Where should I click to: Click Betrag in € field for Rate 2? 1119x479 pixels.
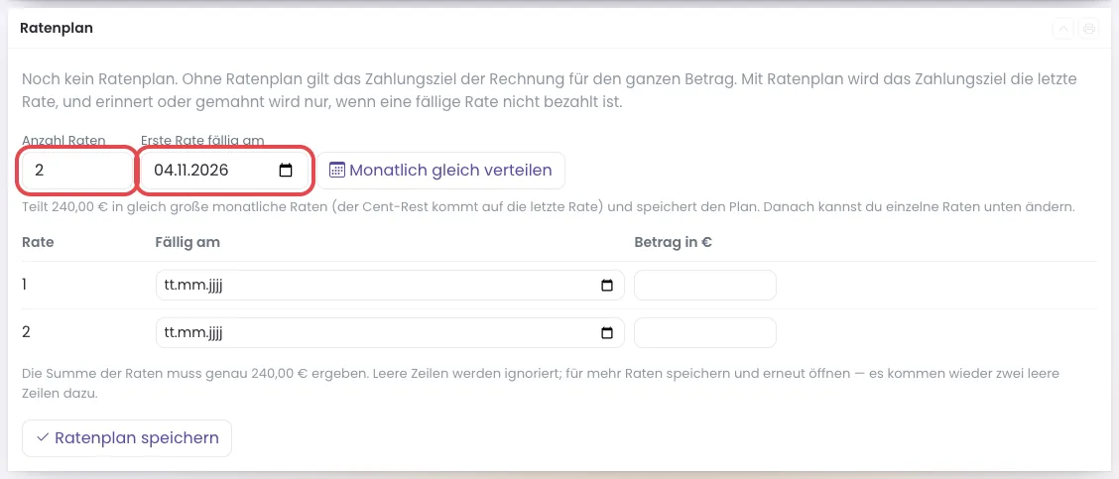pos(705,332)
